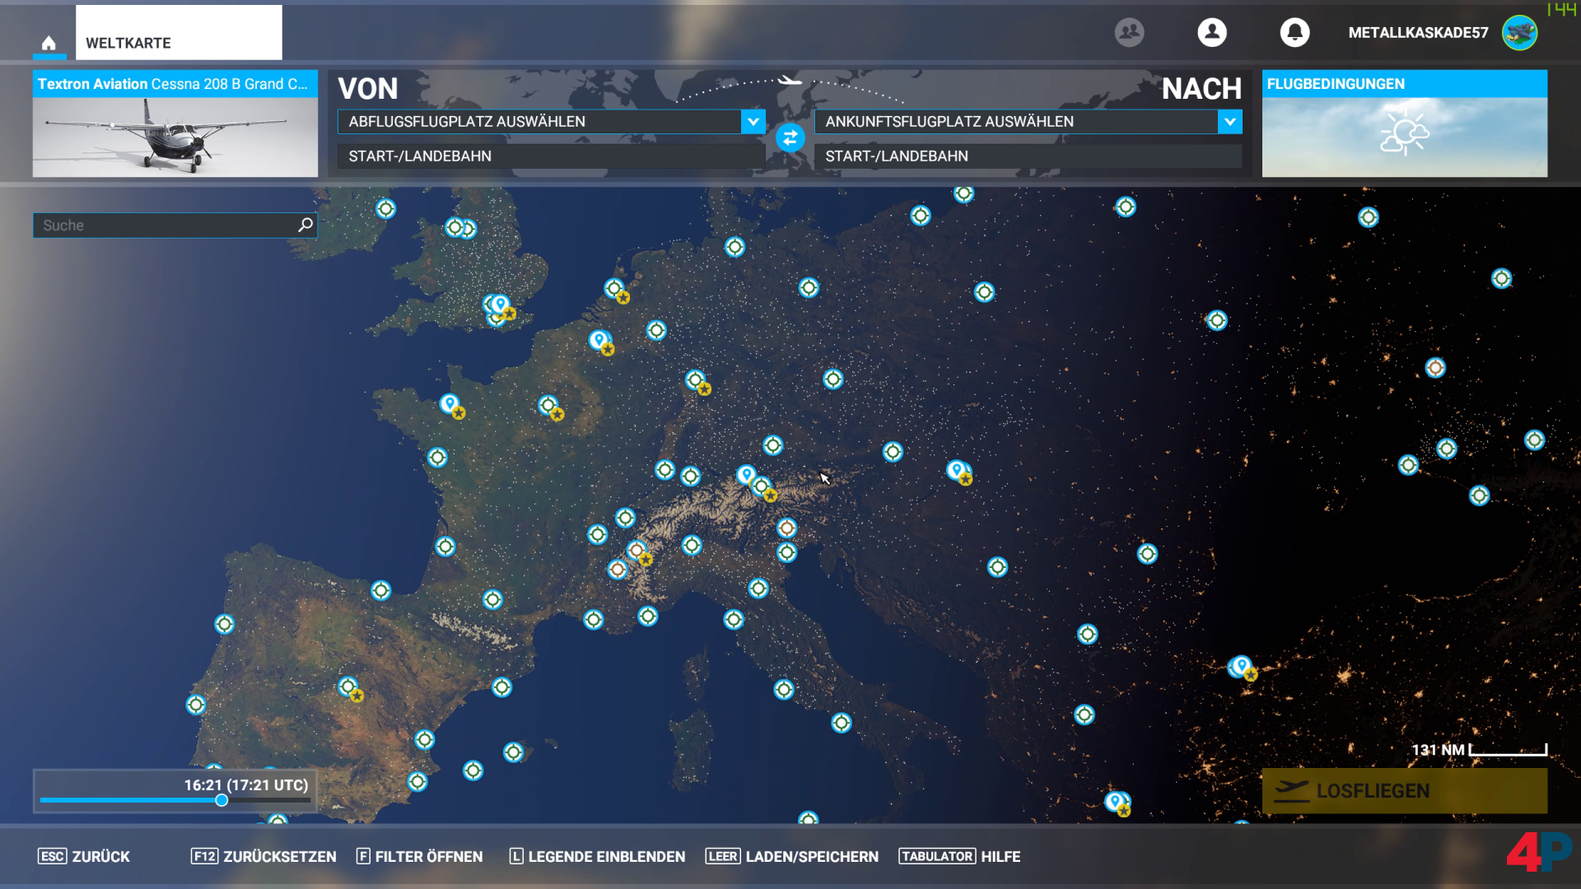The width and height of the screenshot is (1581, 889).
Task: Open notifications via the bell icon
Action: point(1295,32)
